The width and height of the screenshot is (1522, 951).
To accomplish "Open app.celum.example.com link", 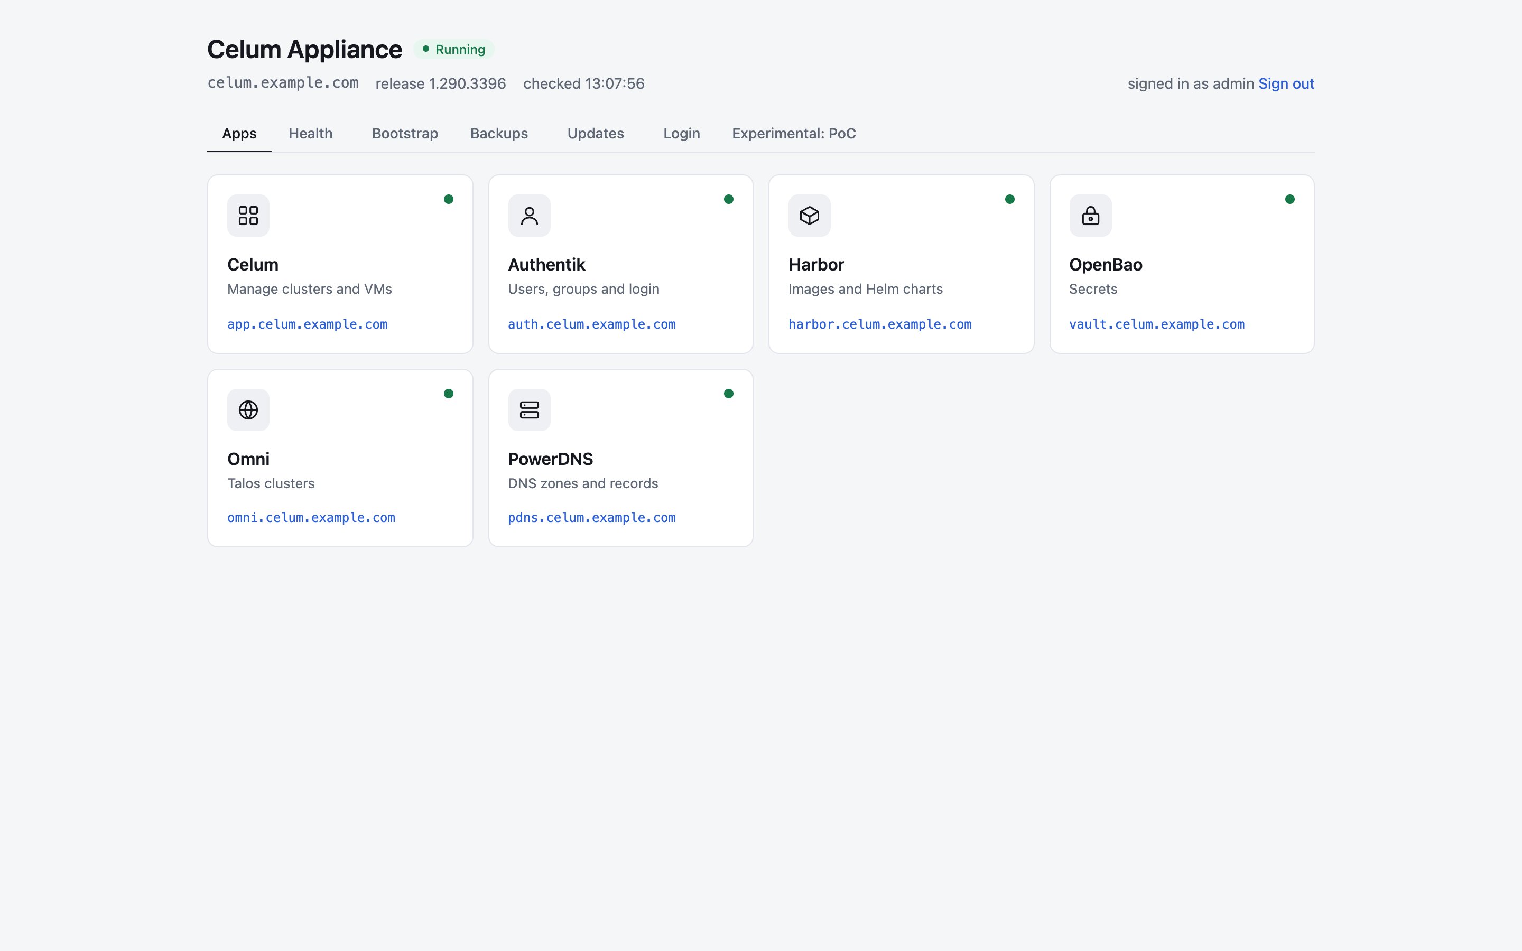I will (x=308, y=324).
